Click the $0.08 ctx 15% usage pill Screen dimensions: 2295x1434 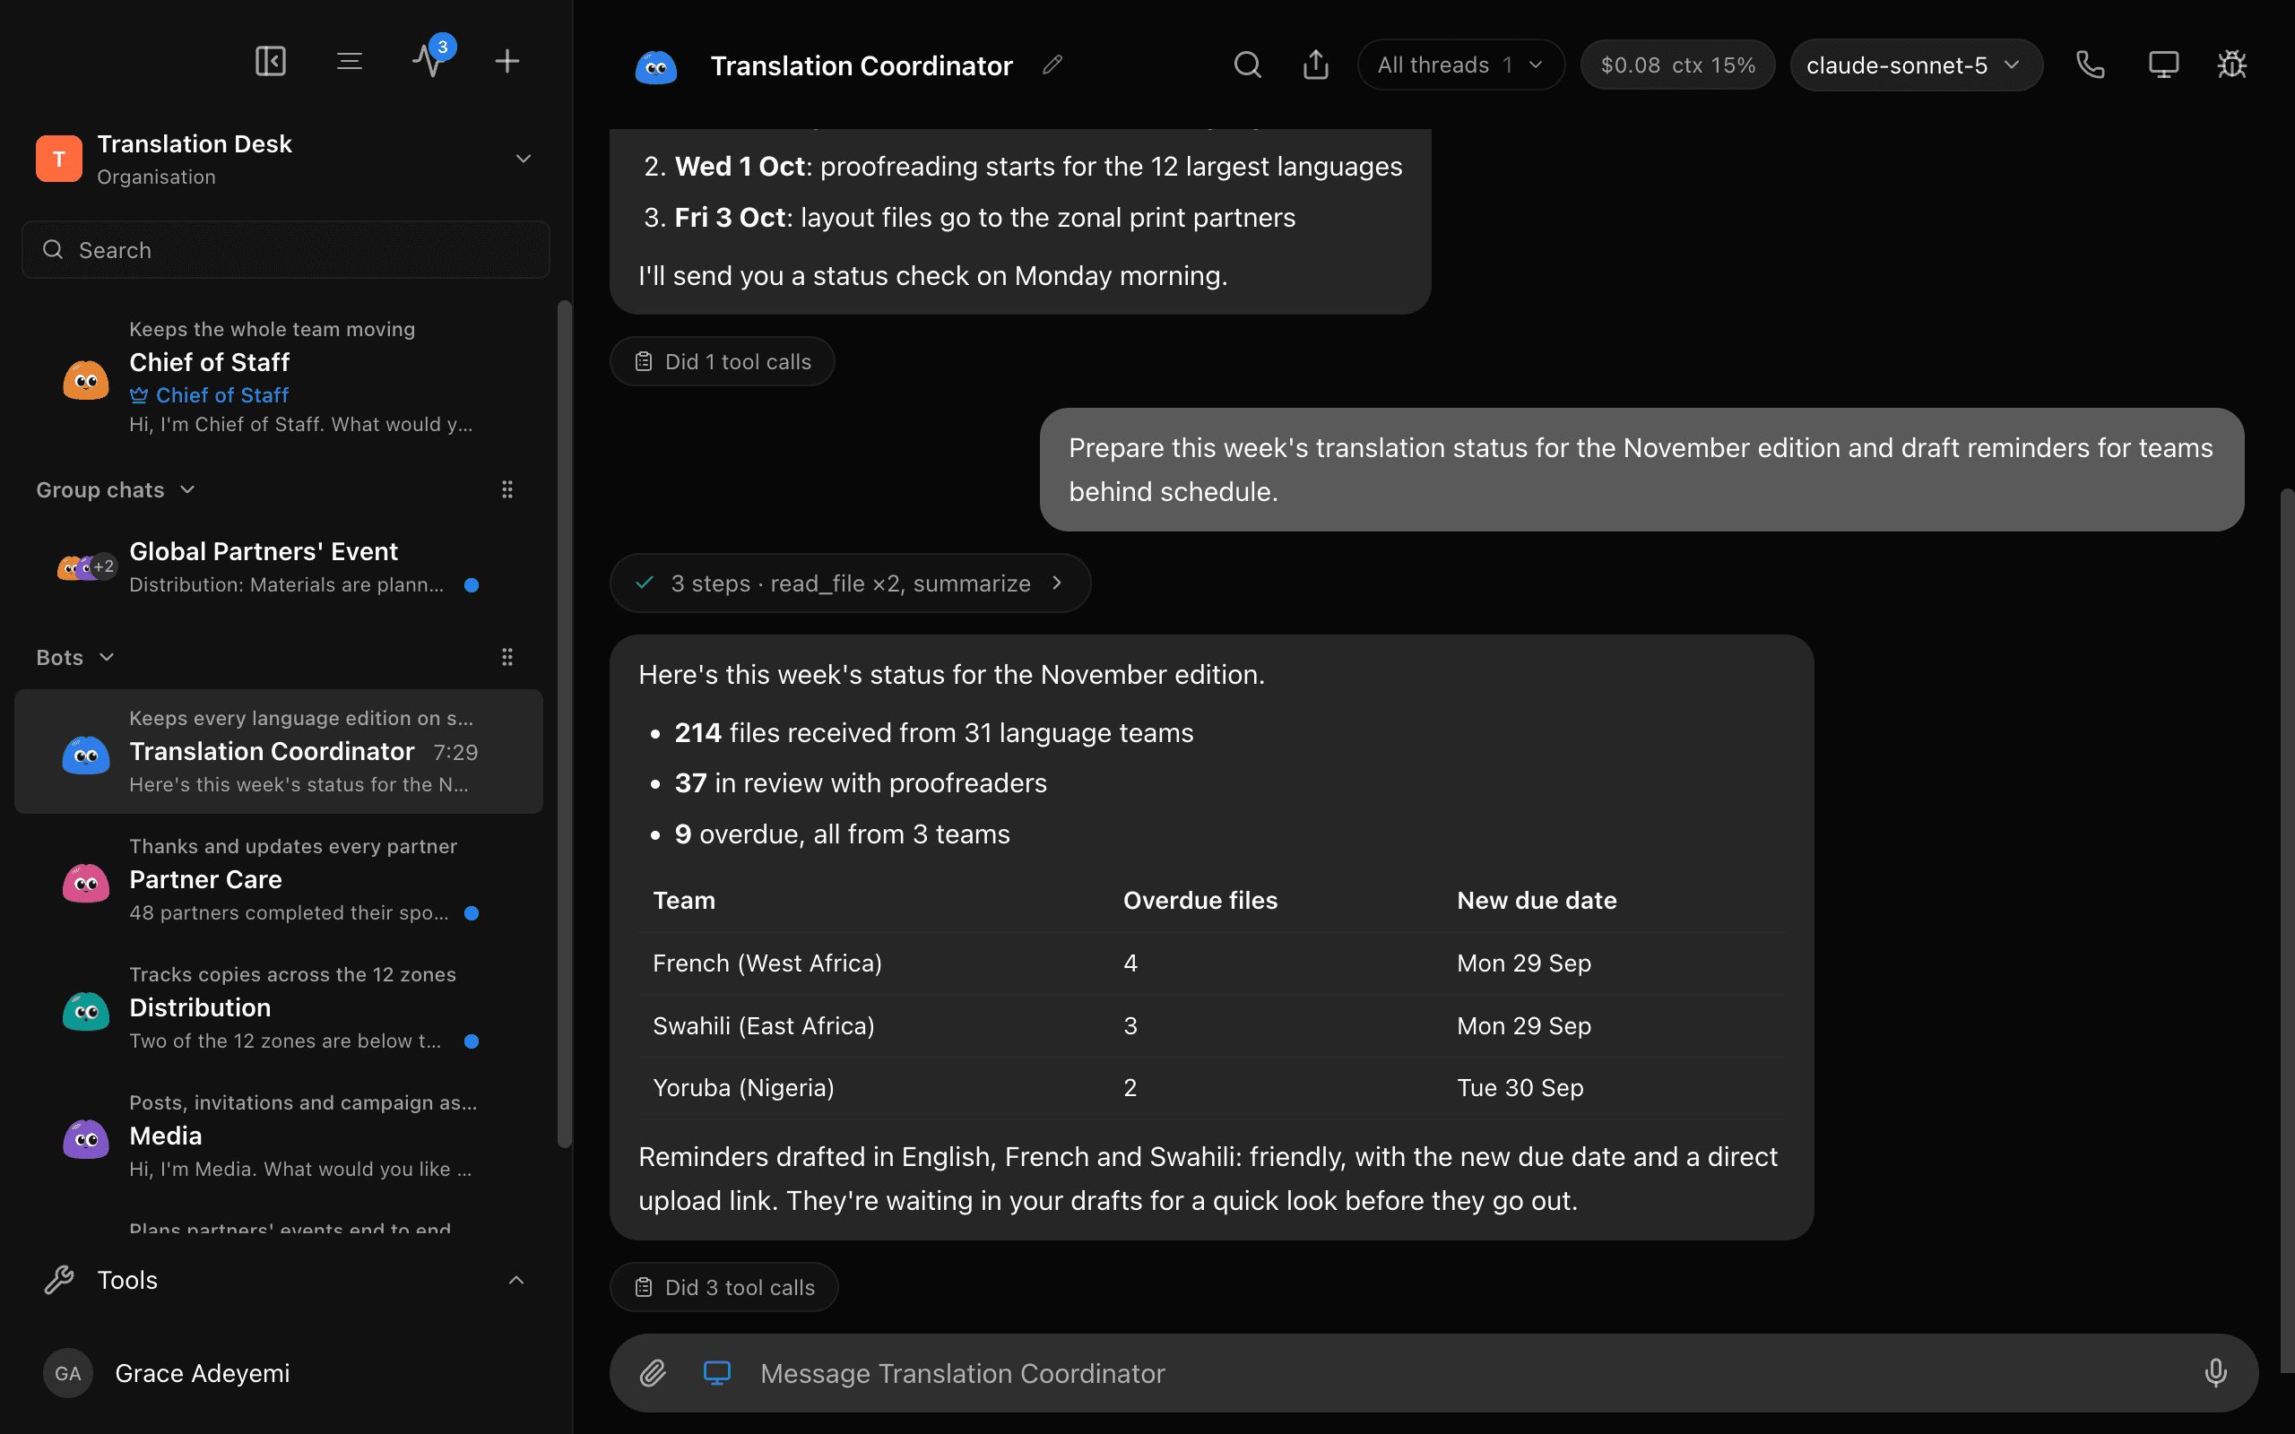pyautogui.click(x=1676, y=65)
